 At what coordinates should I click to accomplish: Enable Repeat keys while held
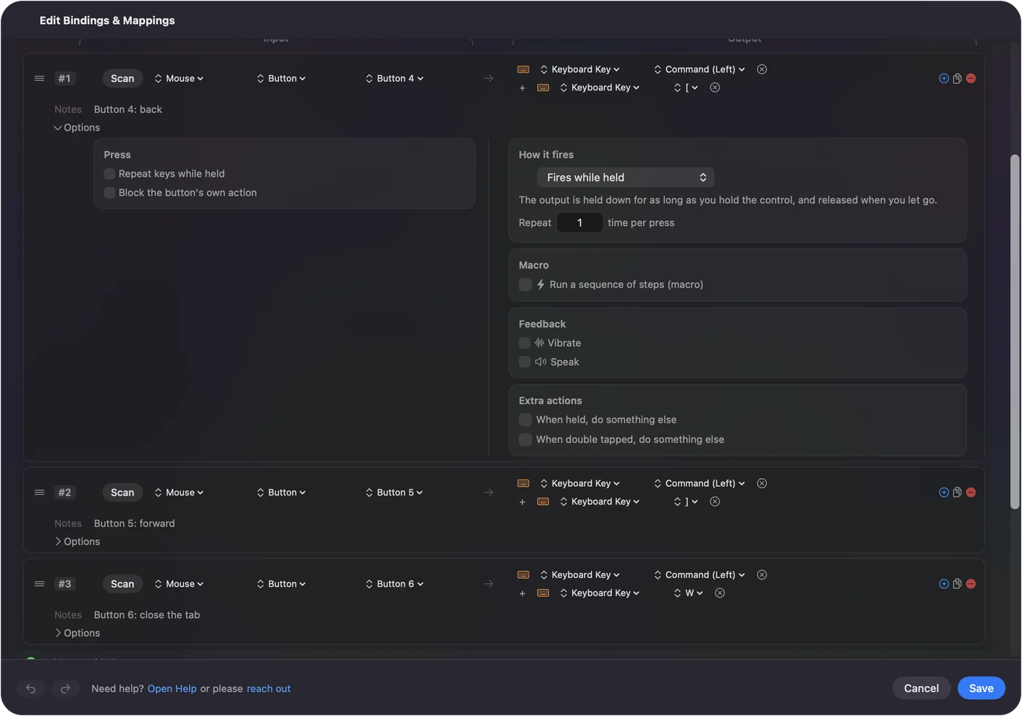click(x=109, y=174)
